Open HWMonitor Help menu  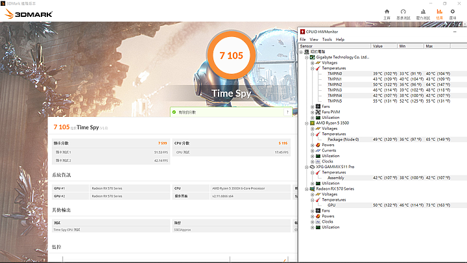pos(340,40)
